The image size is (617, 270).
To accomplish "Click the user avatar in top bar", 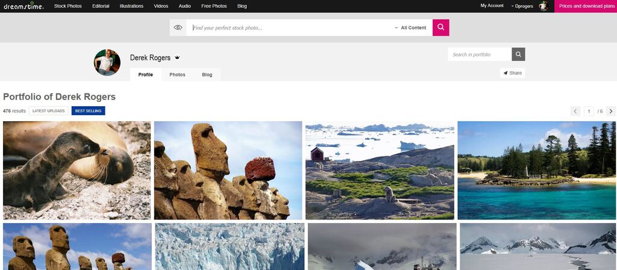I will (543, 6).
